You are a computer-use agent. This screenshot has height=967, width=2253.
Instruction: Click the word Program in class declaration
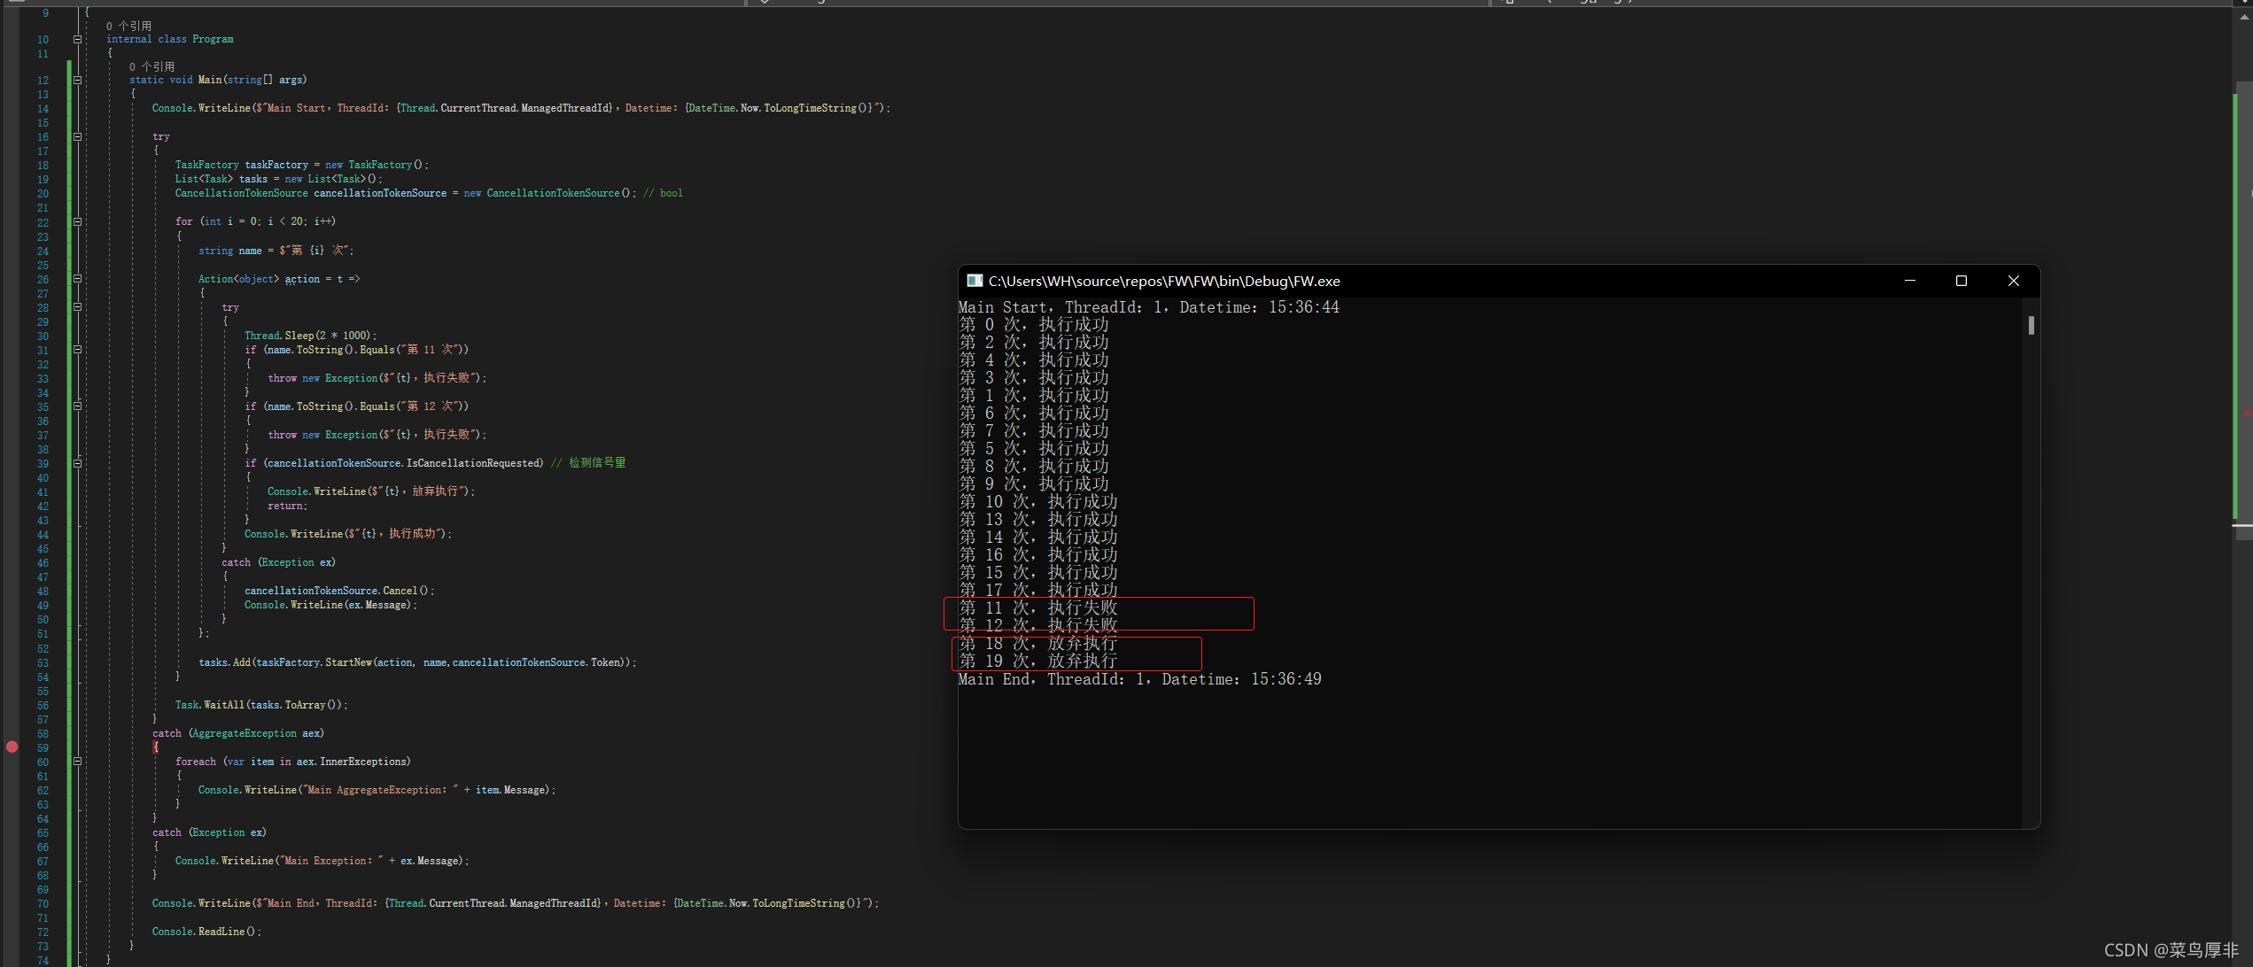pos(214,39)
